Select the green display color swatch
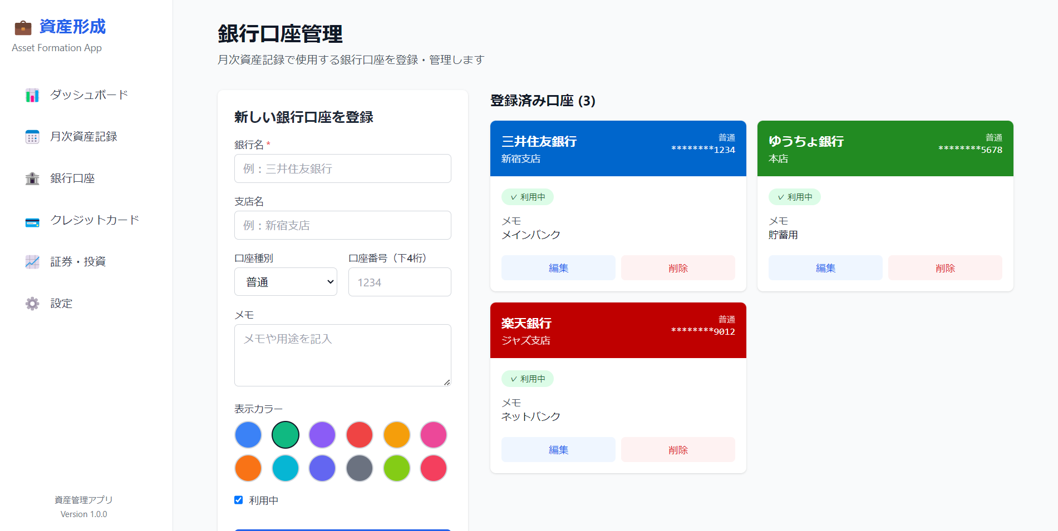This screenshot has height=531, width=1058. click(x=286, y=434)
